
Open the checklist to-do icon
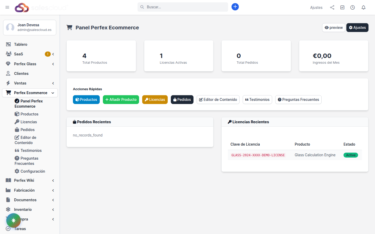point(342,8)
